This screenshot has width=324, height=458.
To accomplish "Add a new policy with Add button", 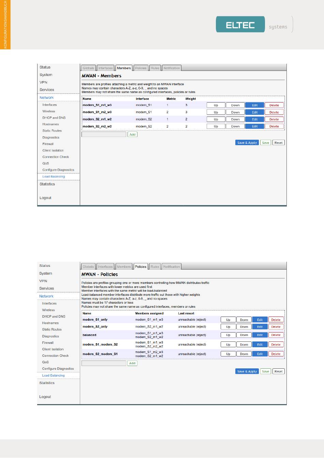I will (x=132, y=363).
